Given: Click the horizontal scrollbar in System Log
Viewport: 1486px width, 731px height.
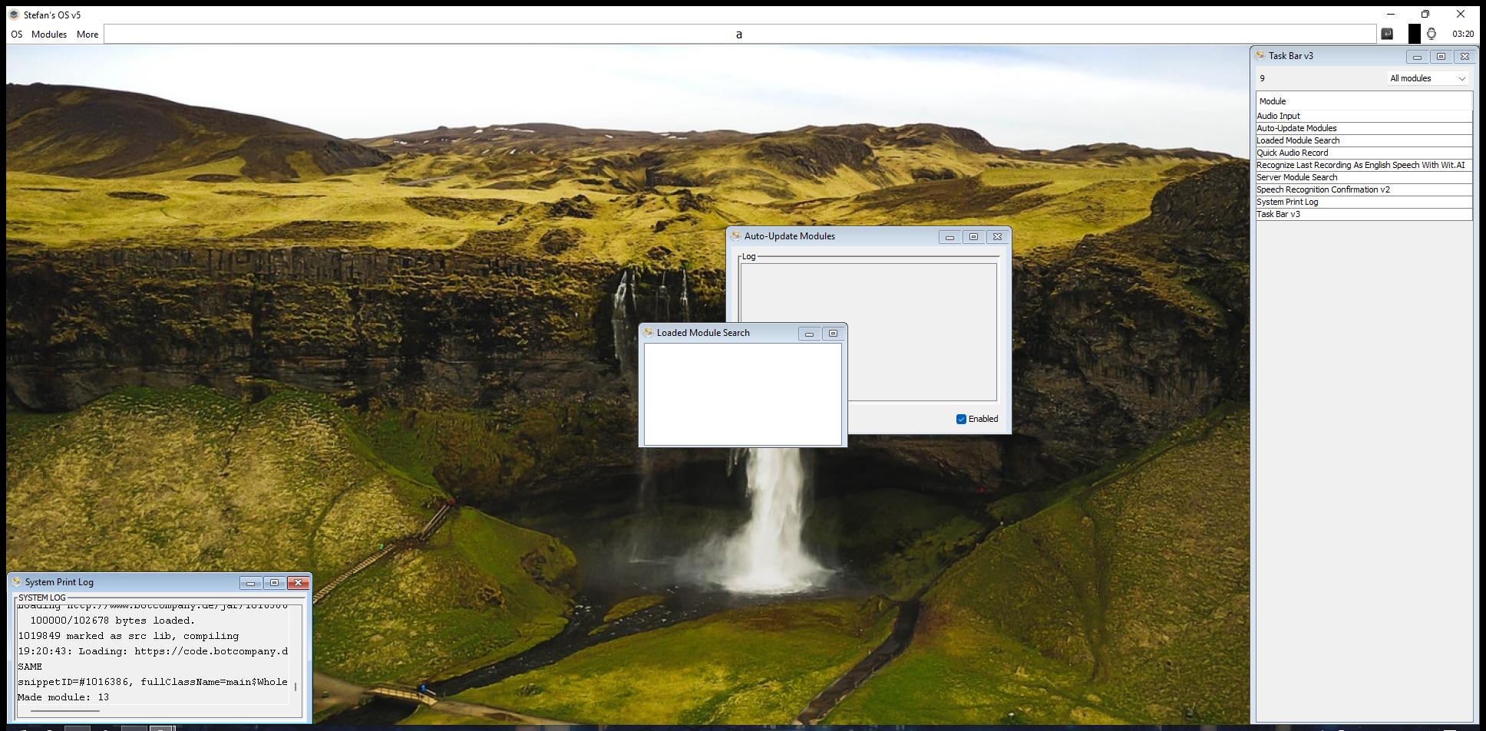Looking at the screenshot, I should [x=65, y=711].
